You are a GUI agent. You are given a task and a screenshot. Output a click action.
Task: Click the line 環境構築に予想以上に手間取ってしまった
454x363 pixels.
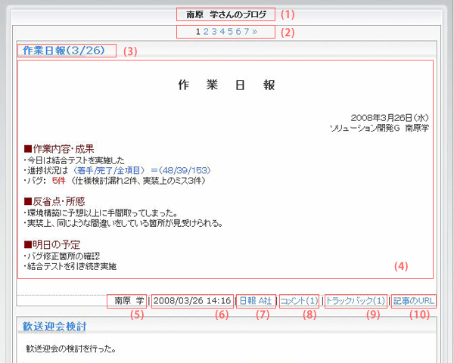[101, 213]
